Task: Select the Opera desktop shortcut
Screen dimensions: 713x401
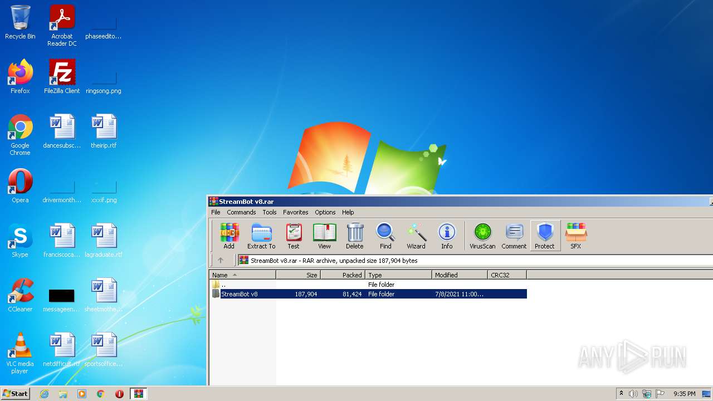Action: (x=20, y=186)
